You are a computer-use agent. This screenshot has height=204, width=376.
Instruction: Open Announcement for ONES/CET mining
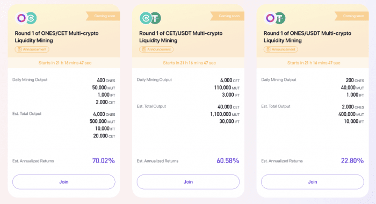coord(32,49)
